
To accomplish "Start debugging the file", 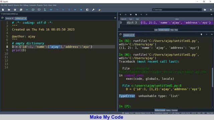I will 51,10.
